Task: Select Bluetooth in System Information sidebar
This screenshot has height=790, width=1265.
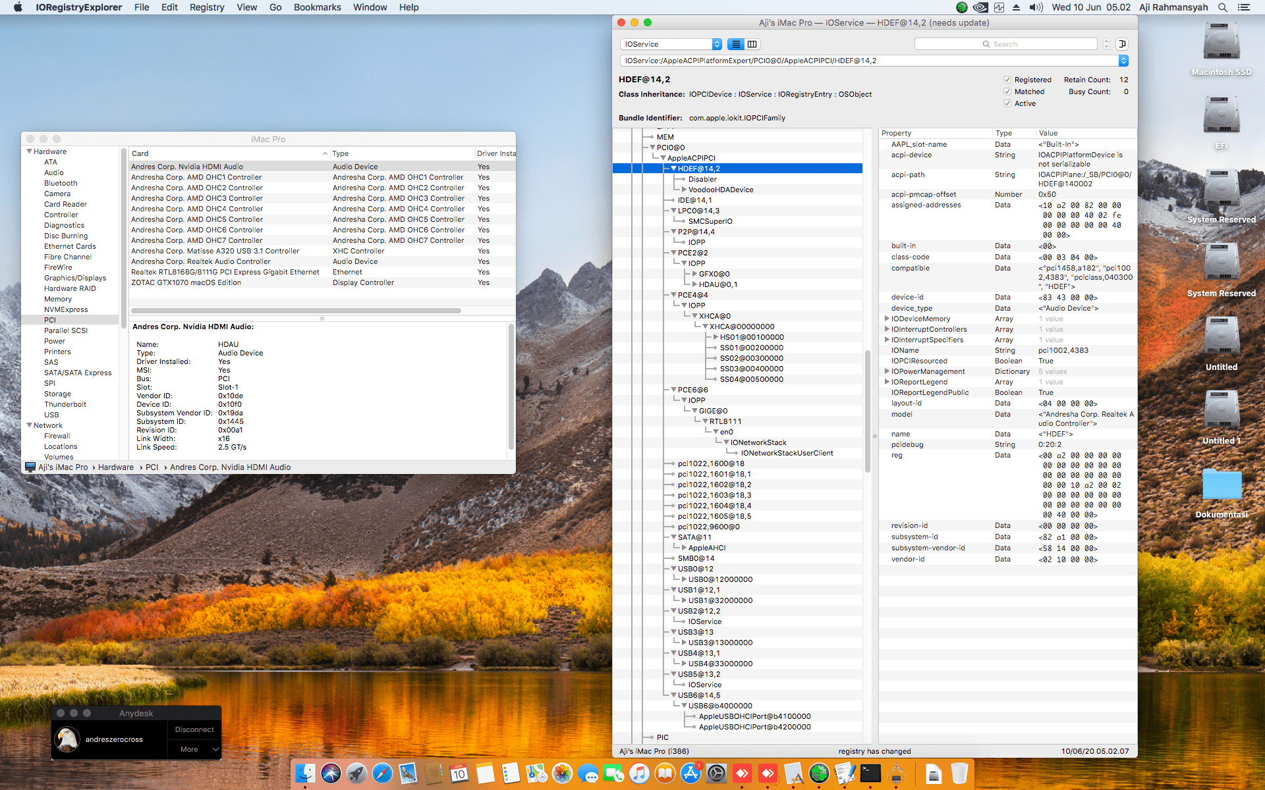Action: tap(61, 183)
